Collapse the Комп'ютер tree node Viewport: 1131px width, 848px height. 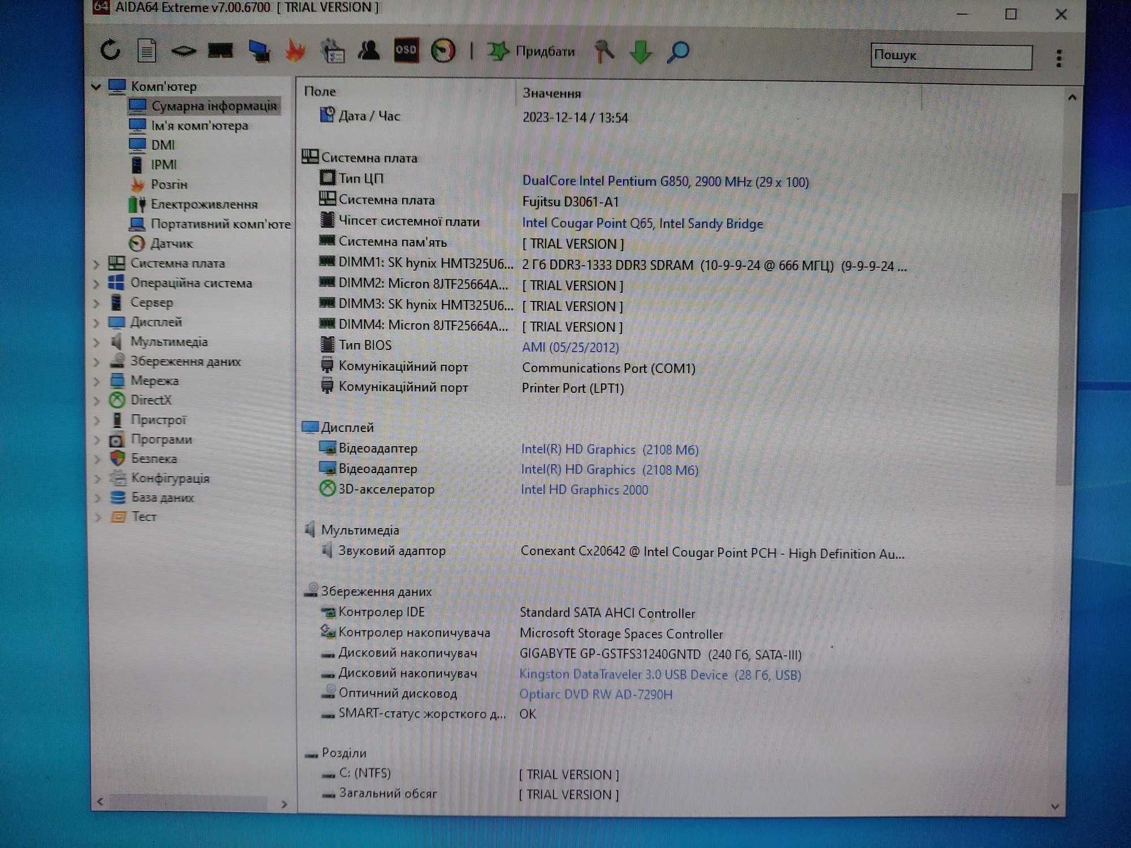(96, 86)
